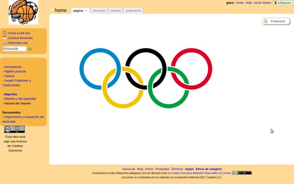Open the wikispaces logo link

pyautogui.click(x=283, y=2)
